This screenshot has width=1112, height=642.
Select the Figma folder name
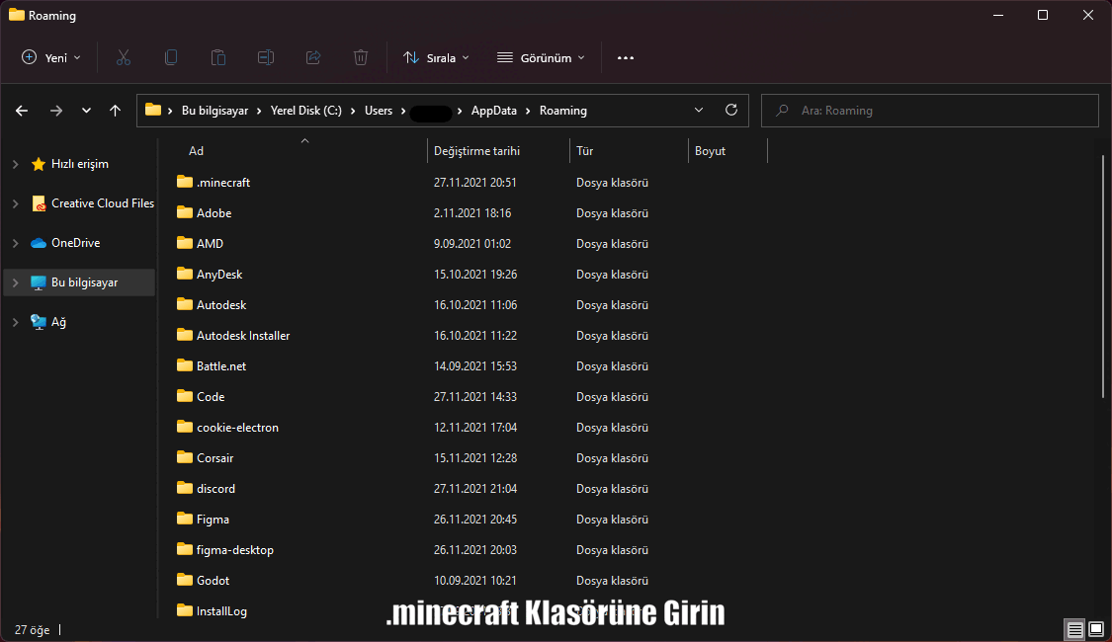[x=213, y=519]
